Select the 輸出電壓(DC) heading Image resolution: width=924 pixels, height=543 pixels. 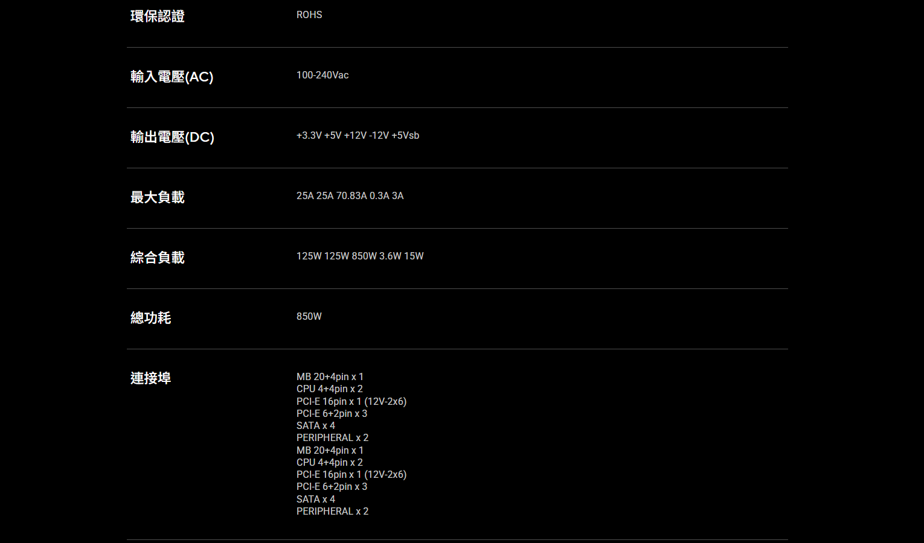pyautogui.click(x=173, y=137)
